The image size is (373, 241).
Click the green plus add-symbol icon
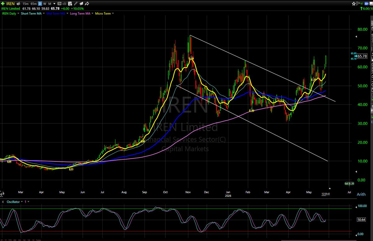pos(3,4)
